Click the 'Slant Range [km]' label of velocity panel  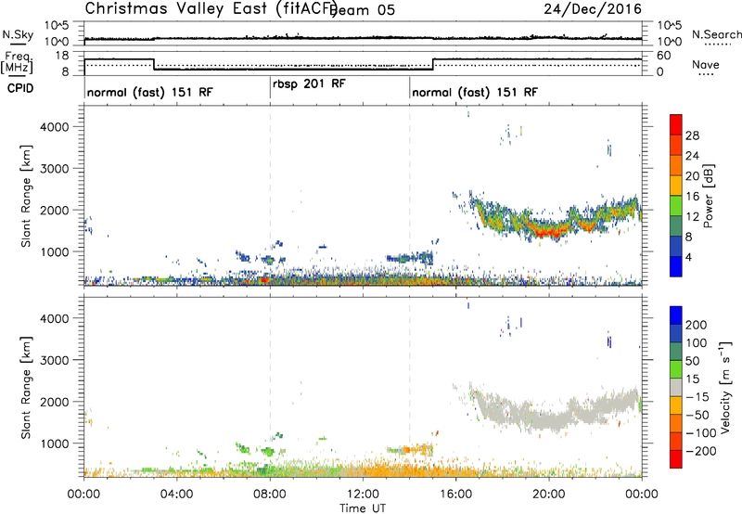coord(26,387)
